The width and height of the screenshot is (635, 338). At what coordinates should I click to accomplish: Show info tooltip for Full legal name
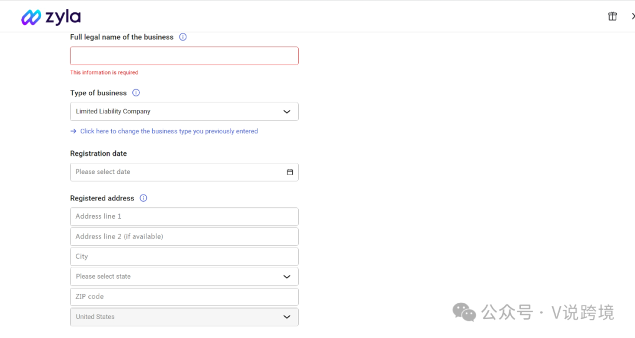[x=183, y=37]
